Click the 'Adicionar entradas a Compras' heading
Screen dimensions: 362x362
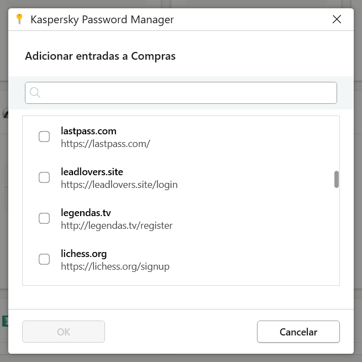click(x=100, y=56)
